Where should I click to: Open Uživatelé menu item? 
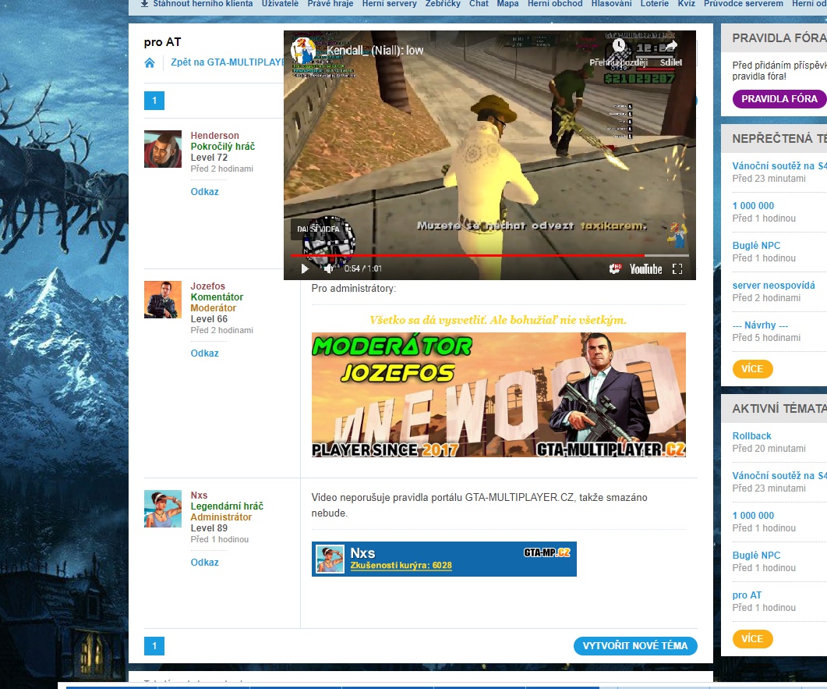point(280,3)
